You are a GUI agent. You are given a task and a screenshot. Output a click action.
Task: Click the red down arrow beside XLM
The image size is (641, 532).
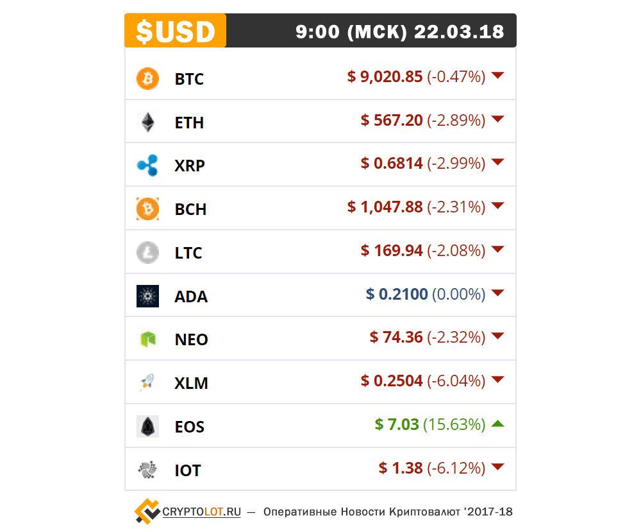tap(497, 380)
